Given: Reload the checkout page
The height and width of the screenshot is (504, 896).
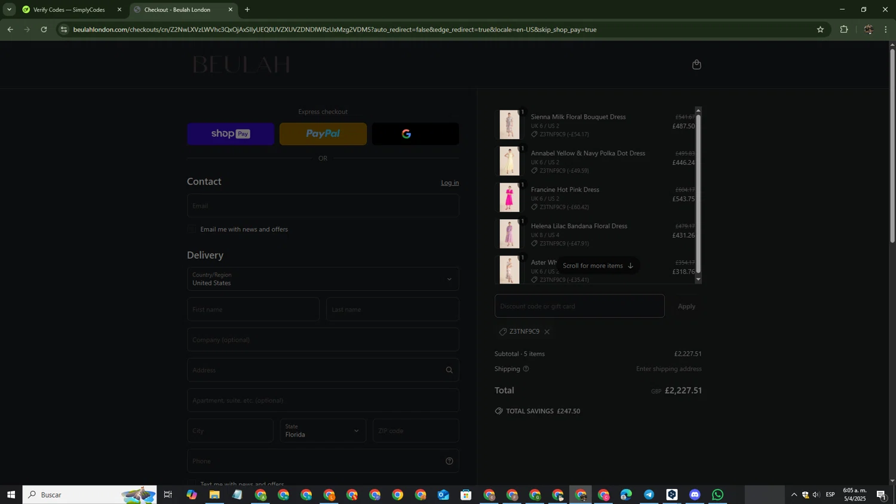Looking at the screenshot, I should (44, 29).
